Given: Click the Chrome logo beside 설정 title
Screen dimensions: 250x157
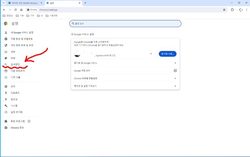Looking at the screenshot, I should [6, 24].
